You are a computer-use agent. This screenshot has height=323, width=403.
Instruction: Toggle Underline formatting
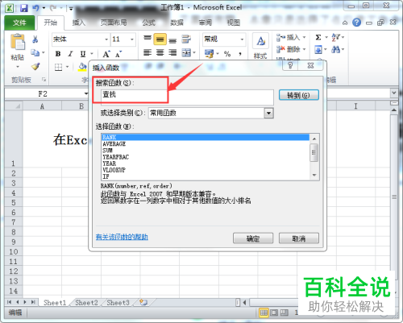click(83, 54)
